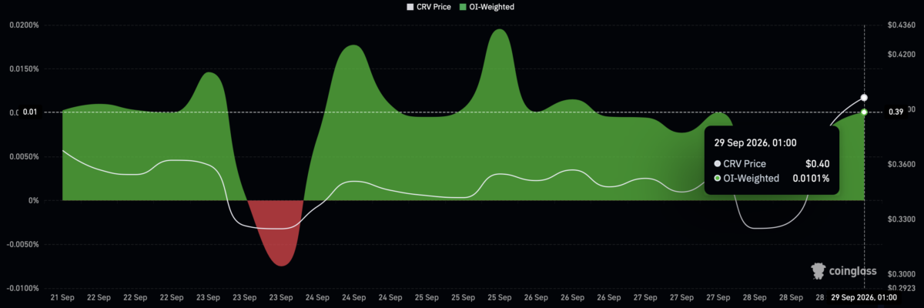The height and width of the screenshot is (308, 924).
Task: Click the green OI-Weighted legend swatch
Action: tap(462, 6)
